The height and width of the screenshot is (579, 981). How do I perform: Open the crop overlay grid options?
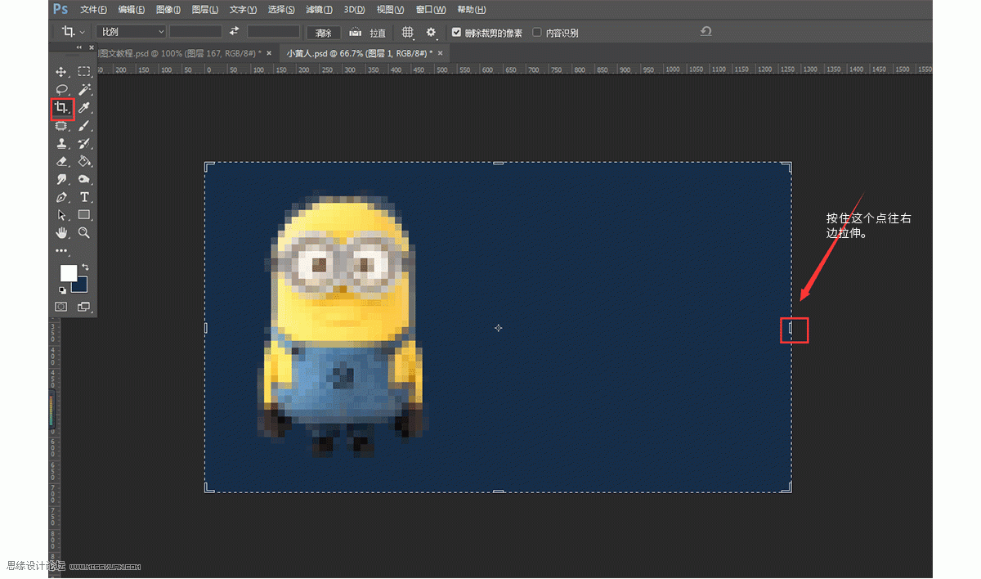(x=408, y=32)
